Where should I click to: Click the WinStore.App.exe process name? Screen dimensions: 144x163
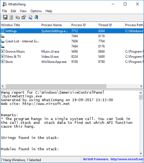[54, 62]
